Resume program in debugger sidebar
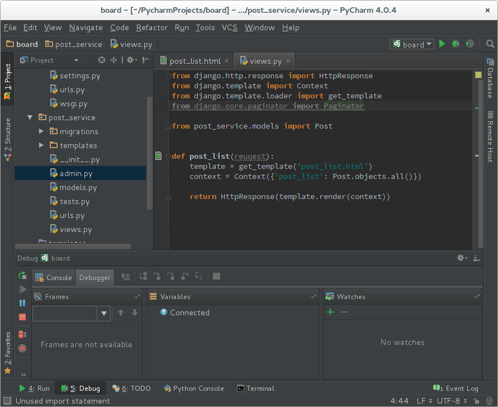Image resolution: width=498 pixels, height=407 pixels. (23, 289)
